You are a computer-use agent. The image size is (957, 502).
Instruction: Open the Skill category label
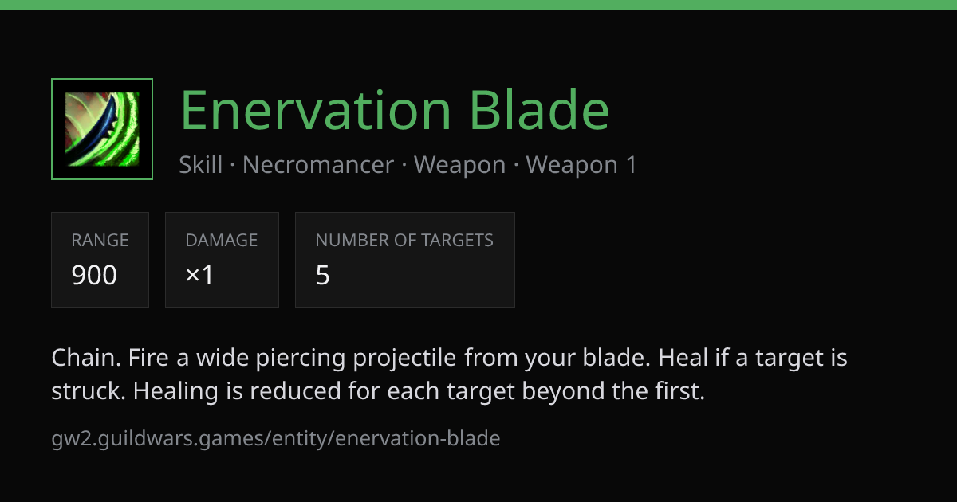point(201,165)
